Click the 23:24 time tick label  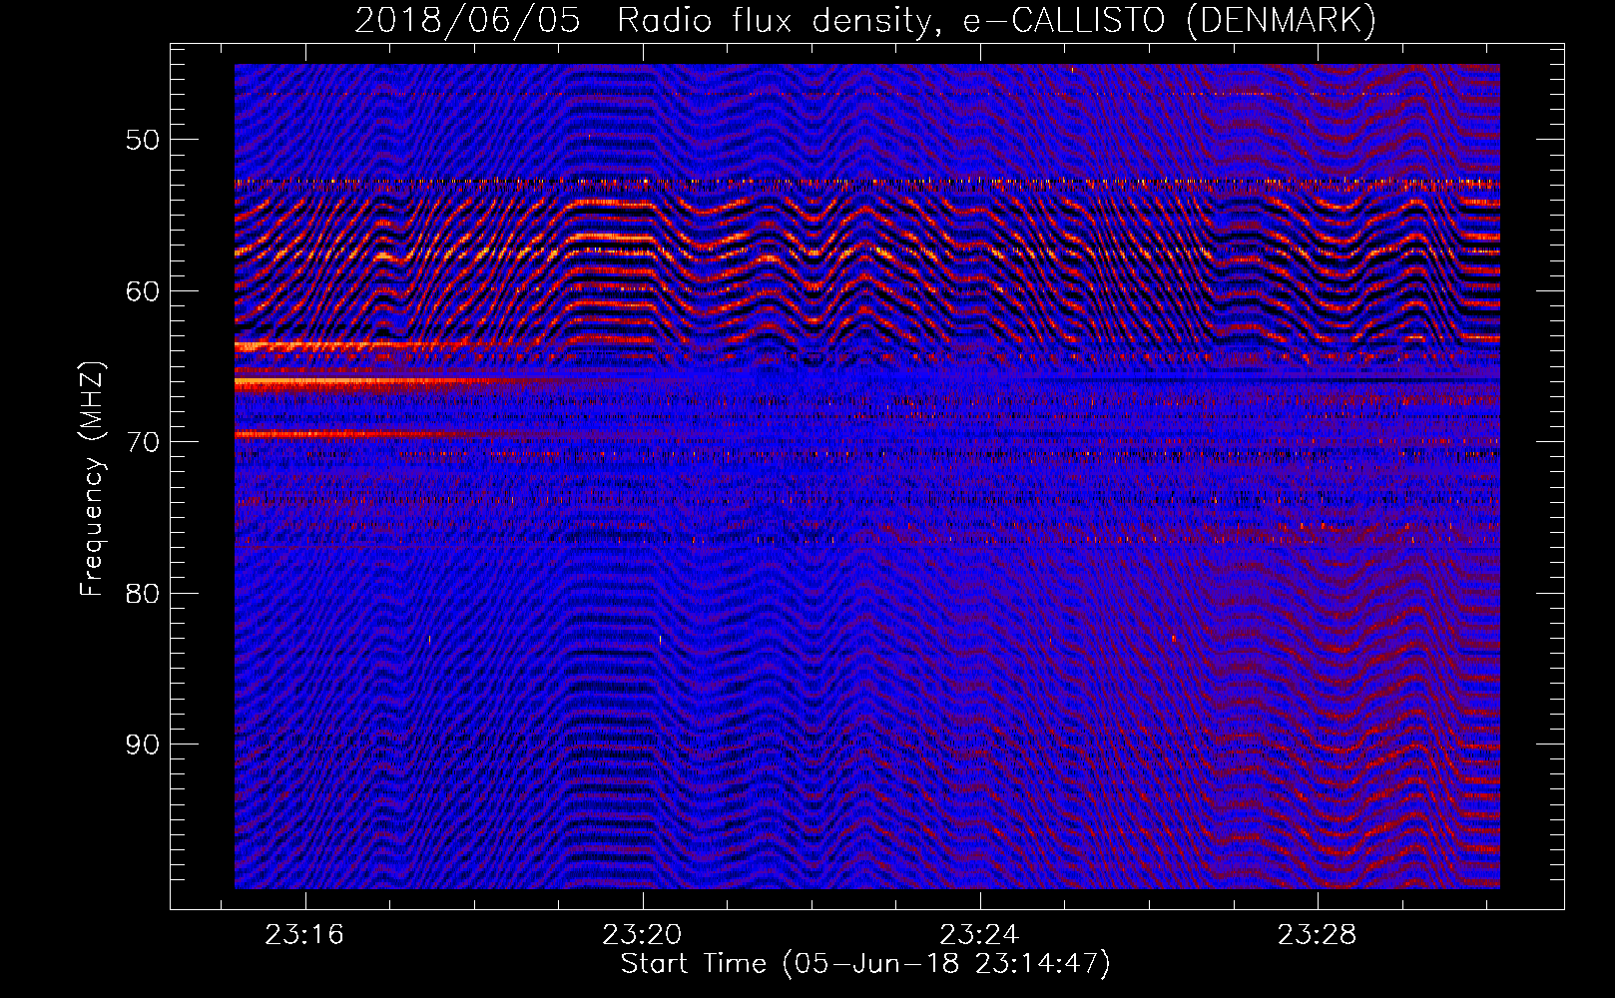980,934
